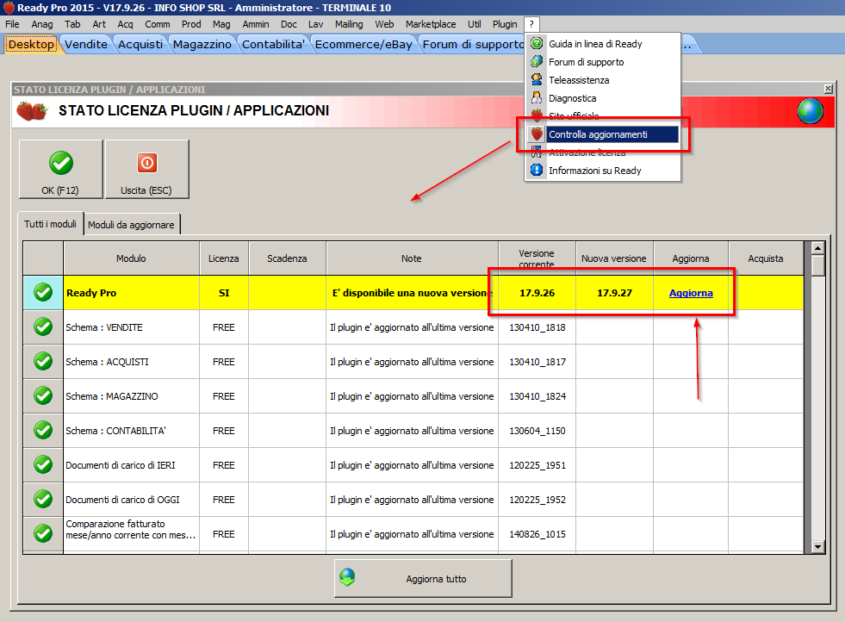Click the green checkmark icon on OK (F12)

point(61,163)
